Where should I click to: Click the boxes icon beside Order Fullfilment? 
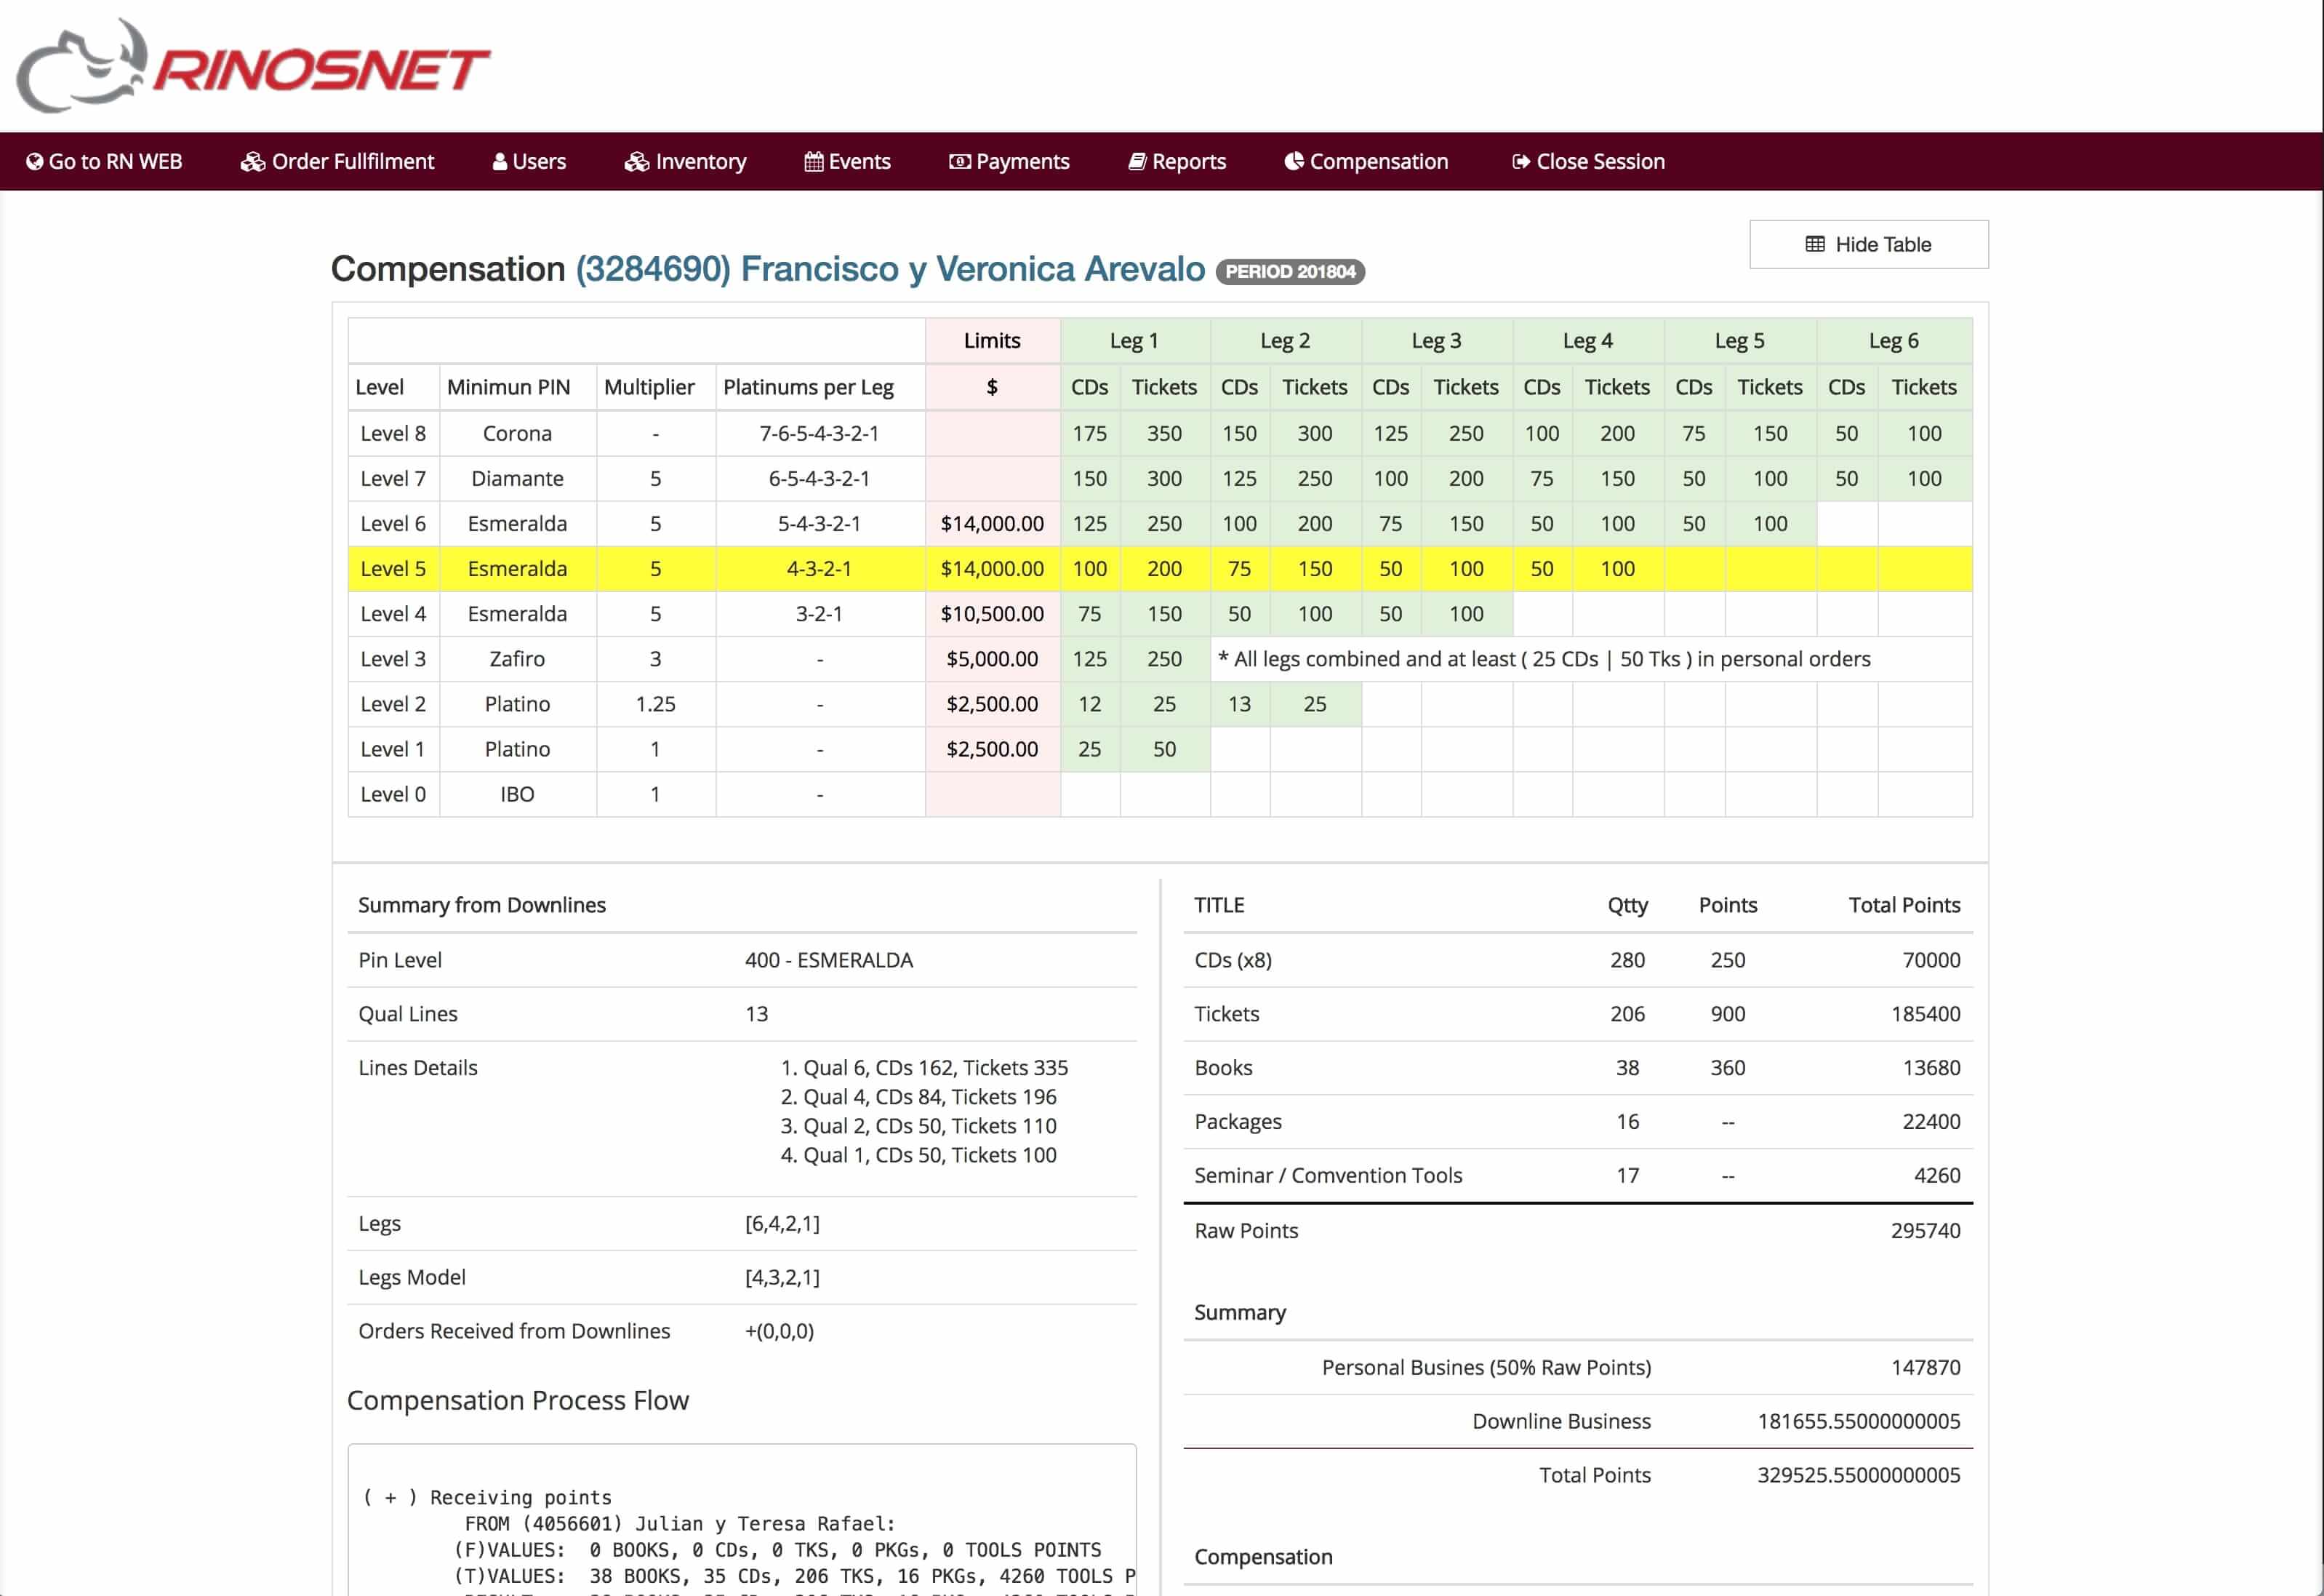coord(252,161)
